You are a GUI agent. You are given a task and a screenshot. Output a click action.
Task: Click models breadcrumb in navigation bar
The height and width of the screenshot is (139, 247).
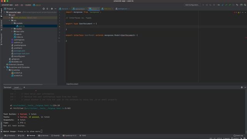tap(28, 5)
